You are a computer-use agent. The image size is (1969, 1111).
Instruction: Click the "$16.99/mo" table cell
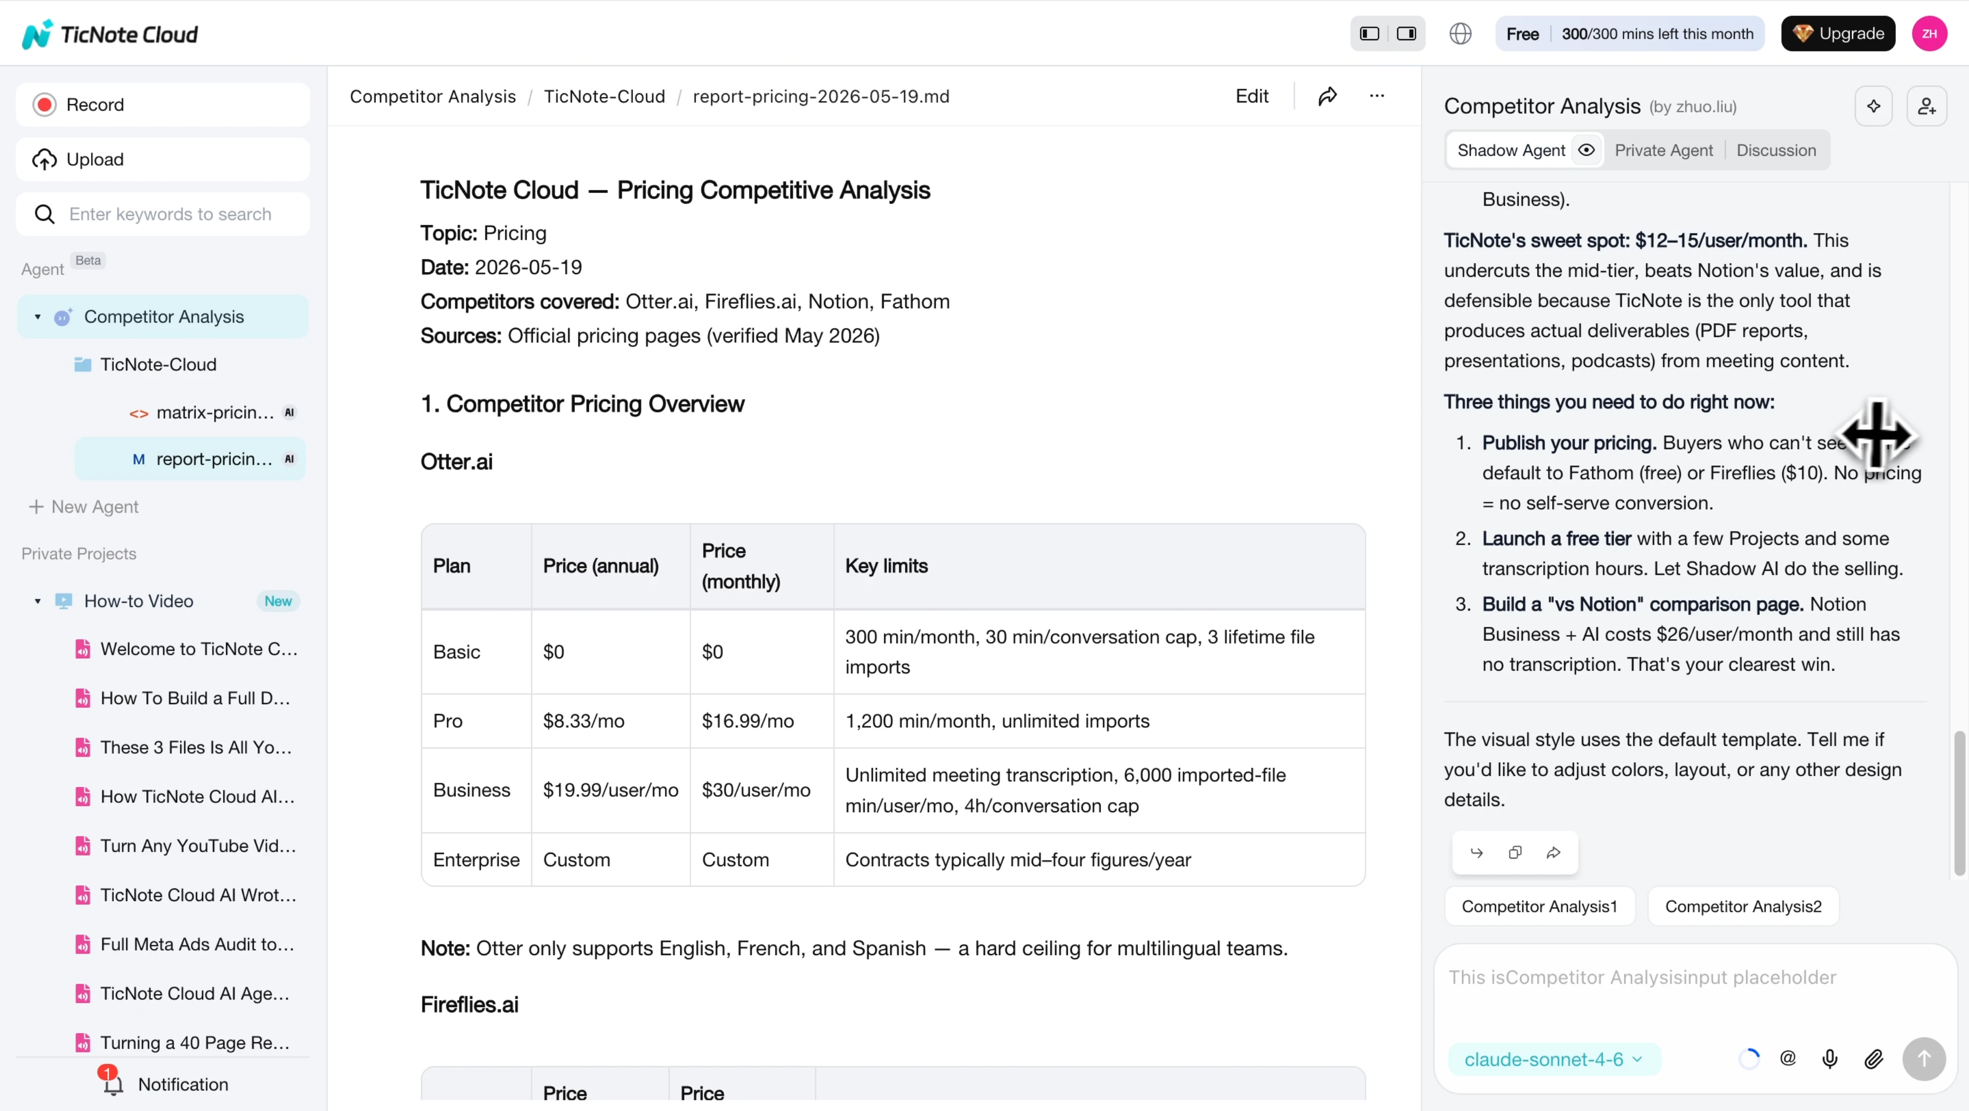761,721
